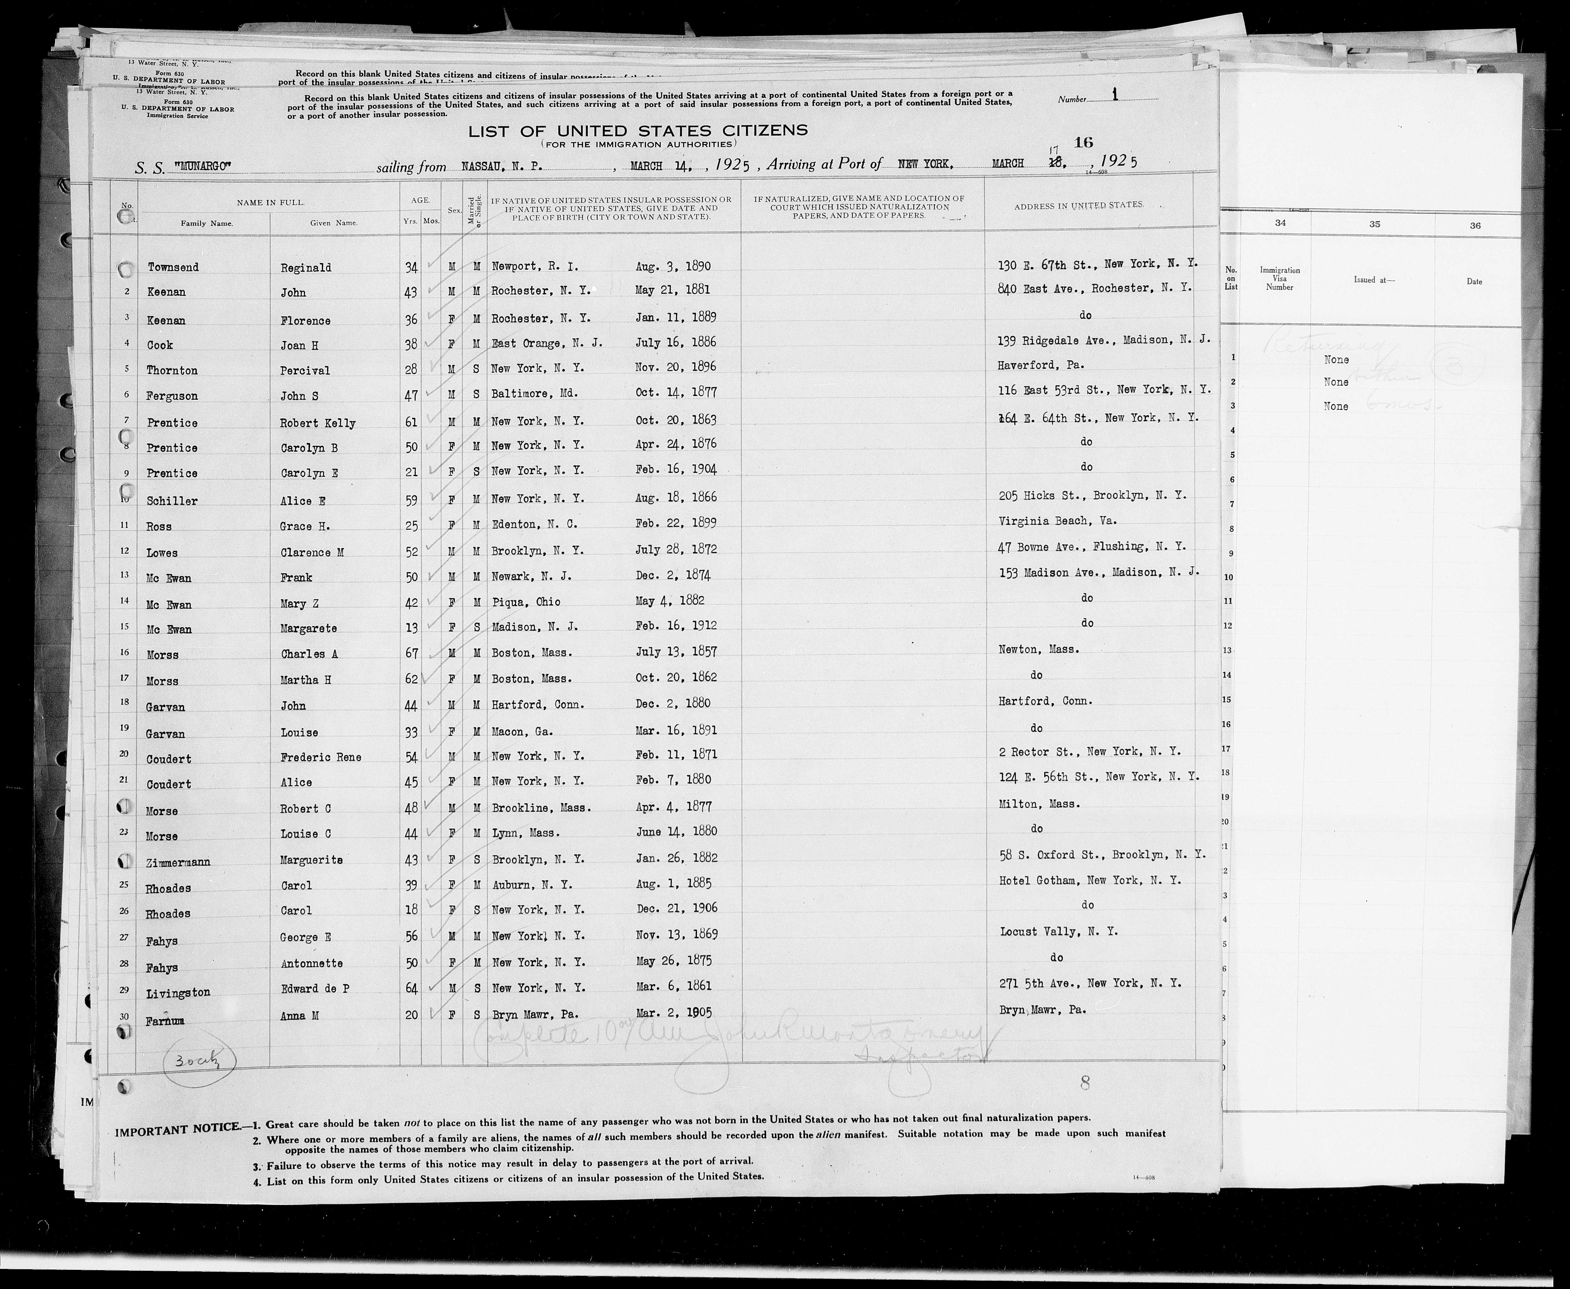
Task: Click the date "Mar. 2, 1905"
Action: [674, 1014]
